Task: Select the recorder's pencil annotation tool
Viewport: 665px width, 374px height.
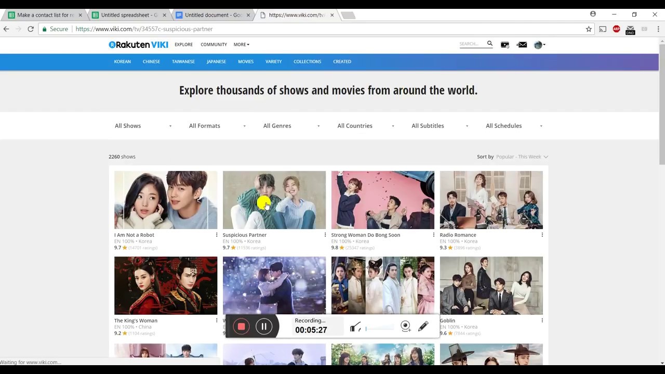Action: pos(423,326)
